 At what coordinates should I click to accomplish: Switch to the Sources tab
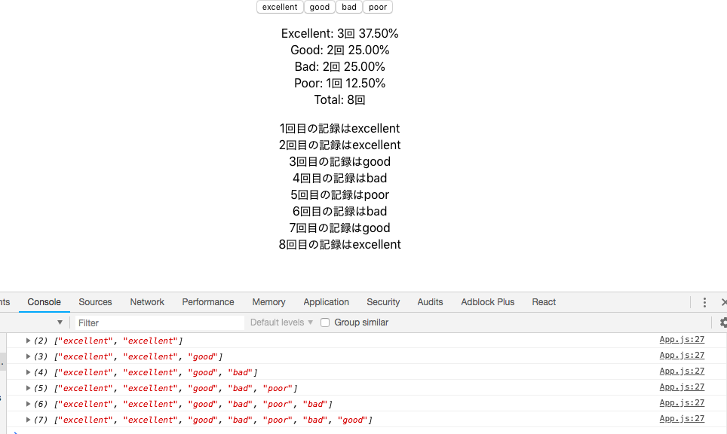click(x=95, y=302)
